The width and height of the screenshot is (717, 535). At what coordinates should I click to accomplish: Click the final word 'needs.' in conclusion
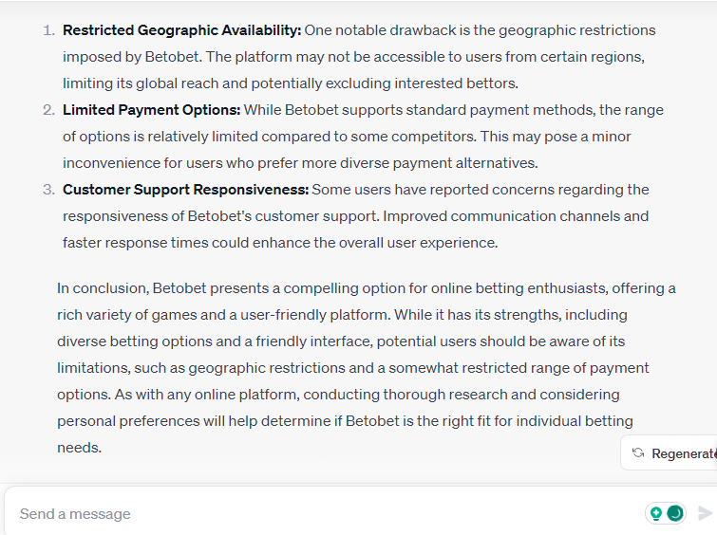point(79,448)
